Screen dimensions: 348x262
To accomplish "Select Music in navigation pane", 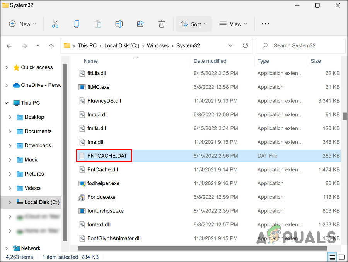I will 31,160.
